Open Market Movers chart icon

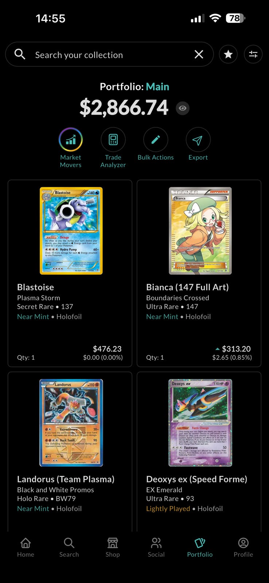pos(71,140)
